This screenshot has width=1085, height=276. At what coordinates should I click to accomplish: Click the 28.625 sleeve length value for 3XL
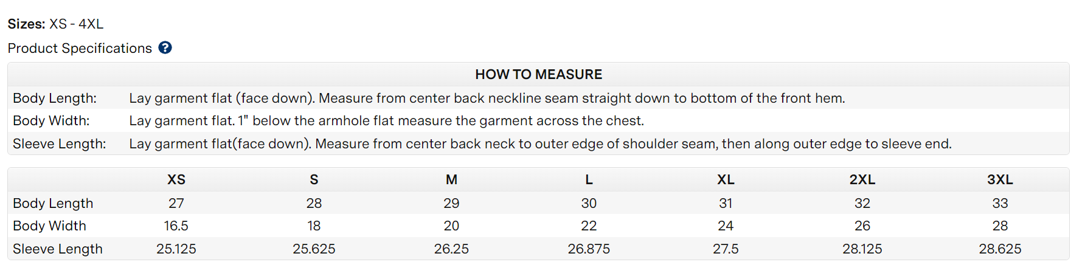coord(1000,249)
